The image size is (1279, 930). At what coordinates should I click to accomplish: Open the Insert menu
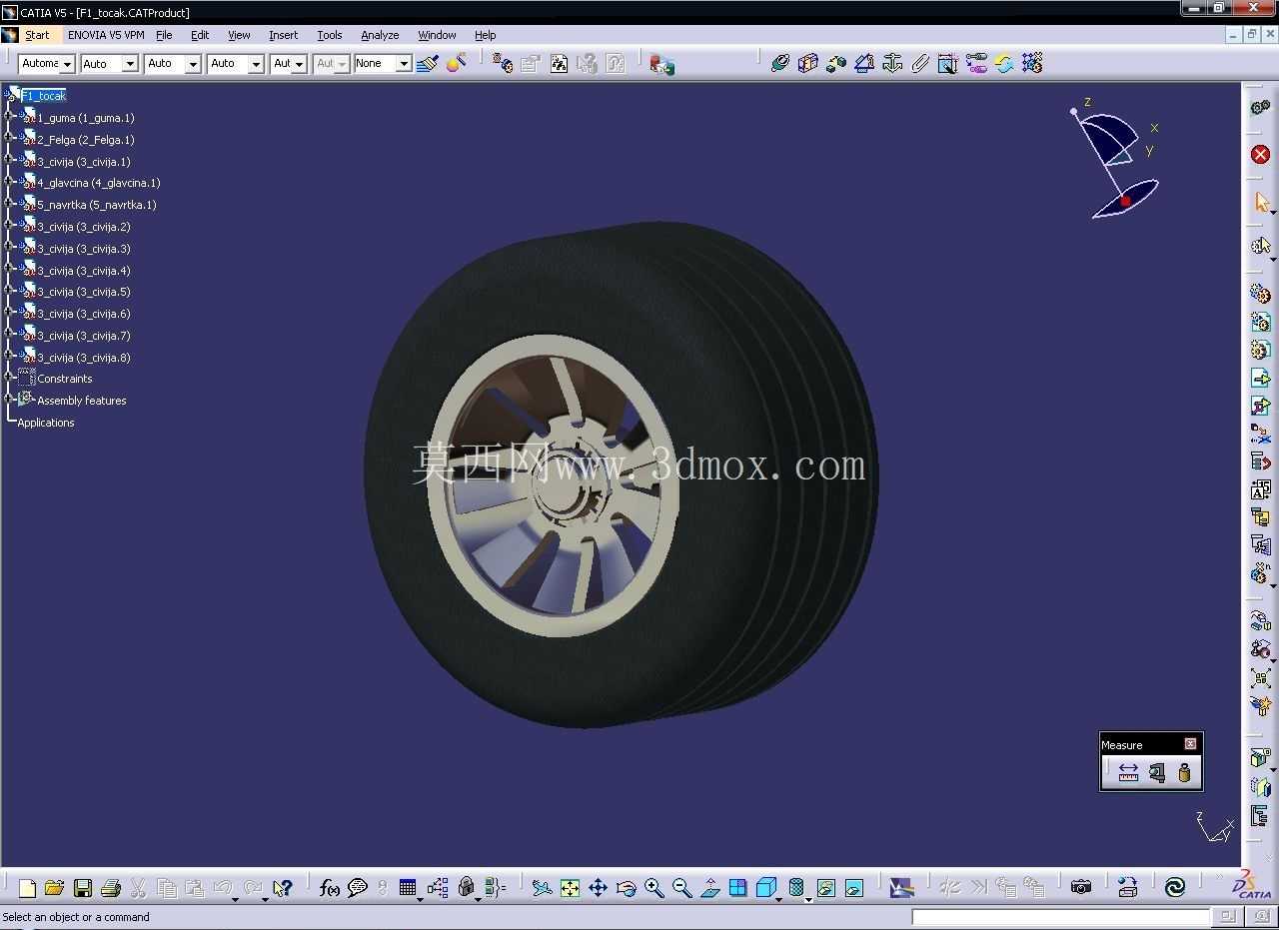(x=284, y=35)
